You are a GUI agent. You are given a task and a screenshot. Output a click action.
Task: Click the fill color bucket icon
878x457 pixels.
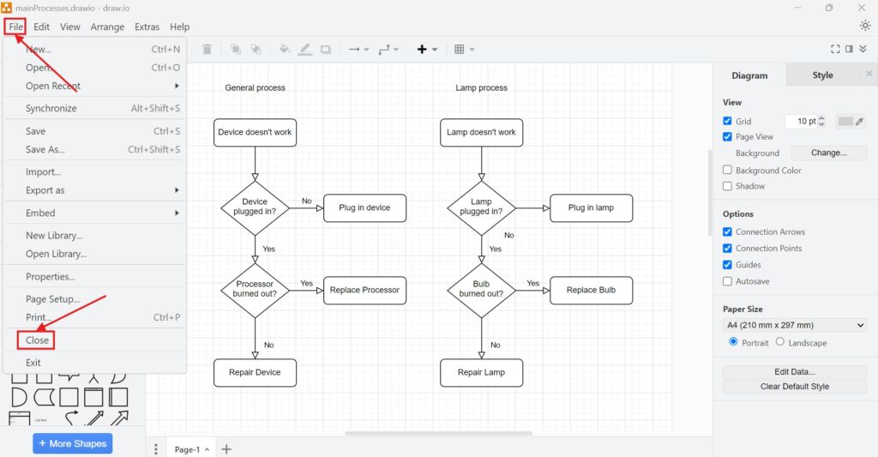click(x=285, y=50)
